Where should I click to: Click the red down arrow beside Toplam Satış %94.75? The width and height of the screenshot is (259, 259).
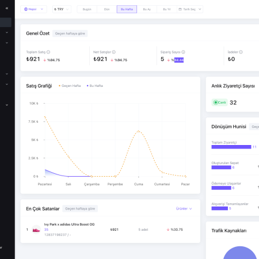point(45,60)
